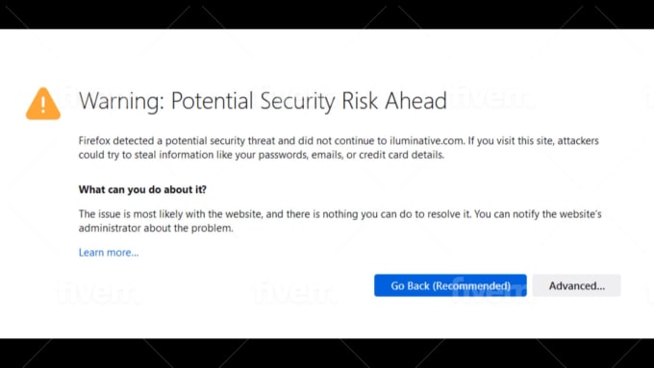Click the word 'Warning:' in the title
This screenshot has width=654, height=368.
click(x=121, y=101)
